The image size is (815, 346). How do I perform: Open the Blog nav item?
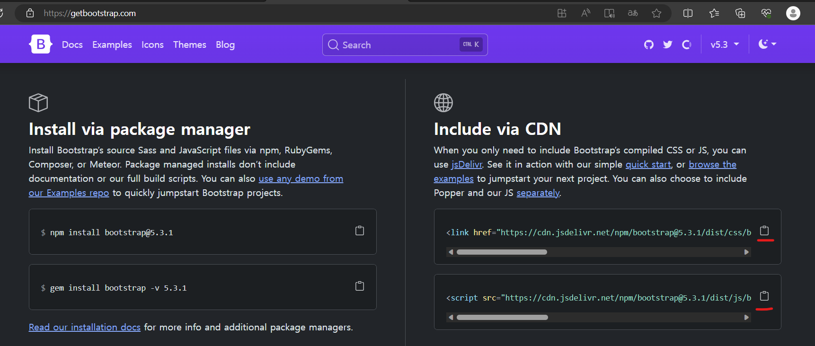(x=225, y=44)
